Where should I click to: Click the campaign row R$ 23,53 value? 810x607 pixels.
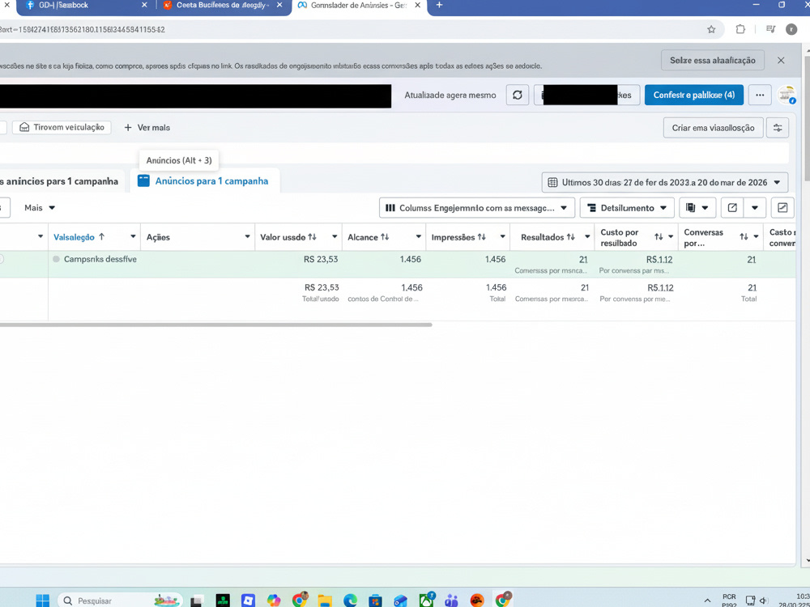click(x=321, y=259)
